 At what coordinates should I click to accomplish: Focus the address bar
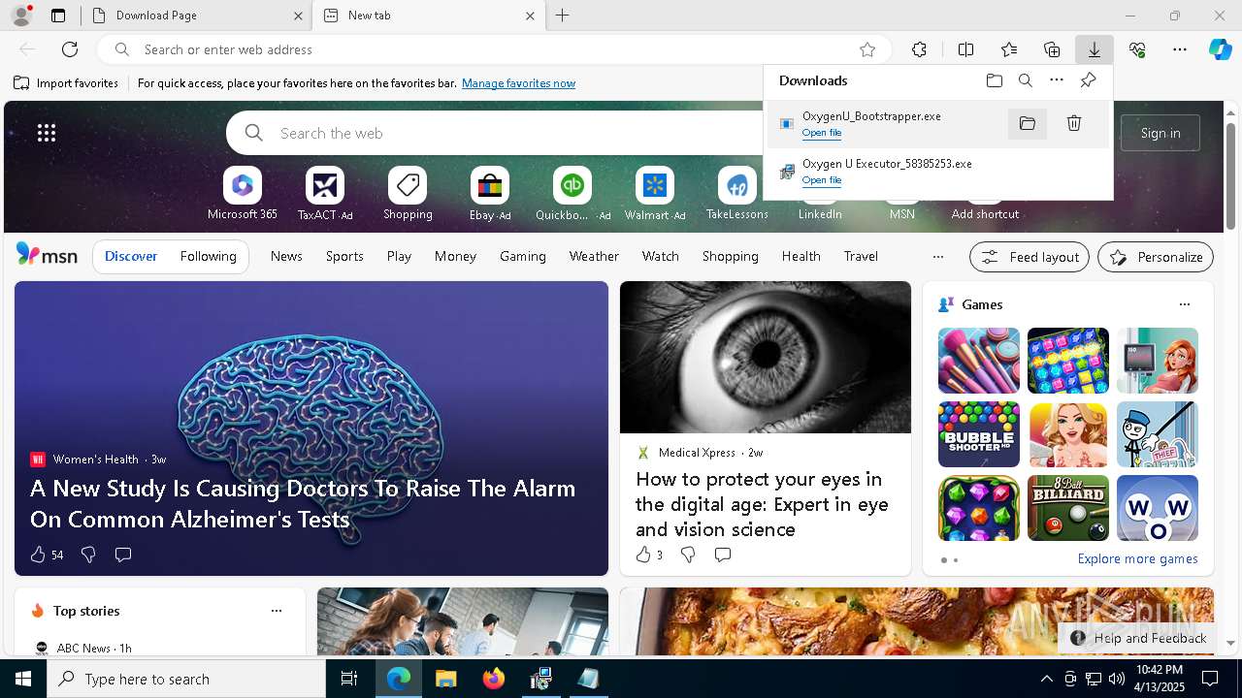coord(495,49)
